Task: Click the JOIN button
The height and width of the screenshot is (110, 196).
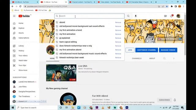Action: 130,50
